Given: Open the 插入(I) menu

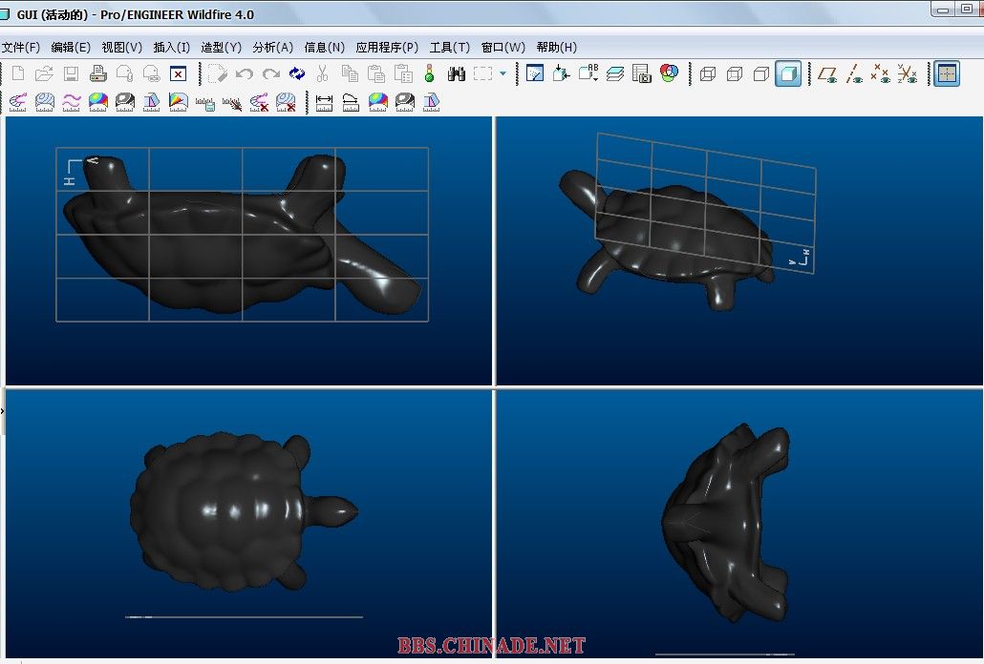Looking at the screenshot, I should tap(171, 48).
